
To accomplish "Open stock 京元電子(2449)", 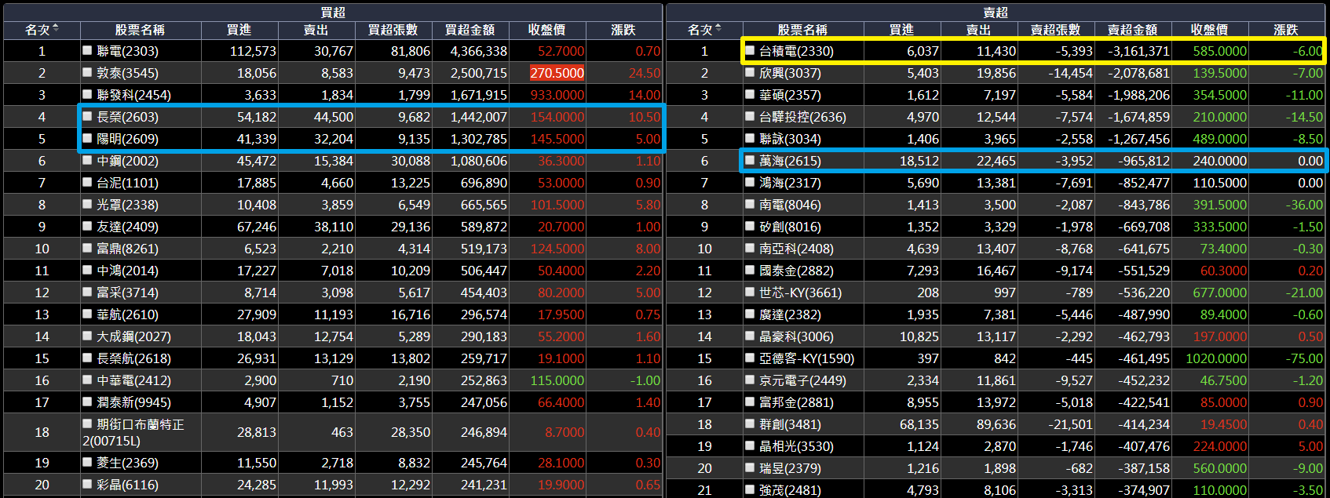I will (x=802, y=380).
